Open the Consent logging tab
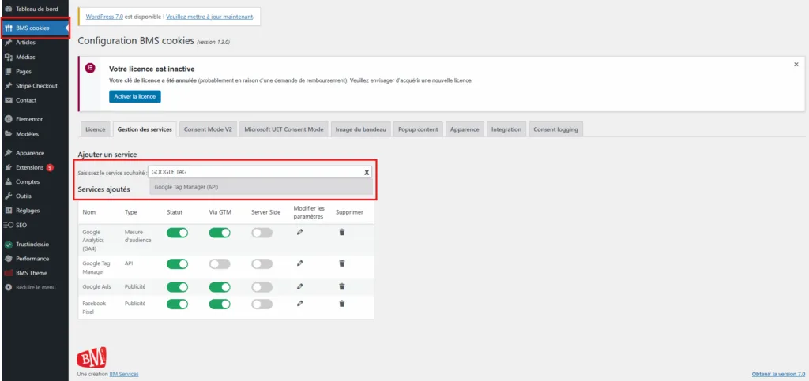809x381 pixels. 555,129
